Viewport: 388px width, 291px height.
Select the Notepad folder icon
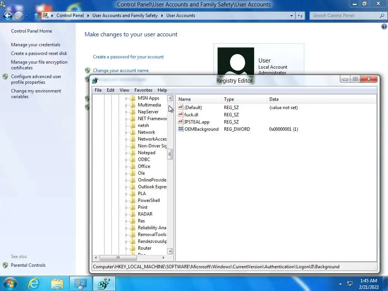pos(133,153)
